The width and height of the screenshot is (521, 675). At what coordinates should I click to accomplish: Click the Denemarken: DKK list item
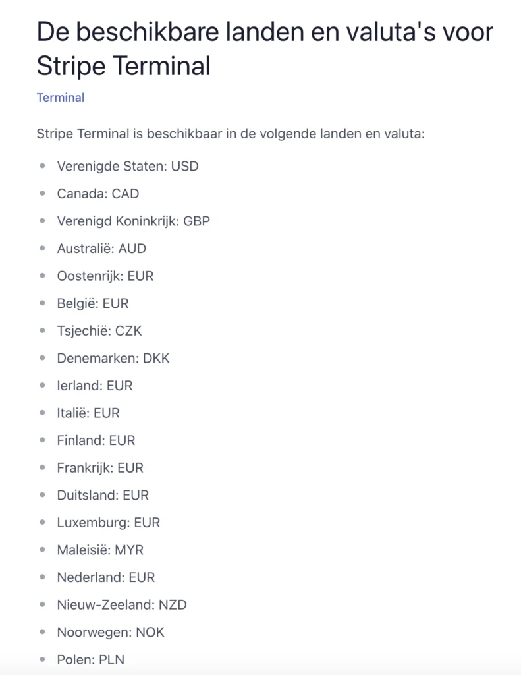113,359
